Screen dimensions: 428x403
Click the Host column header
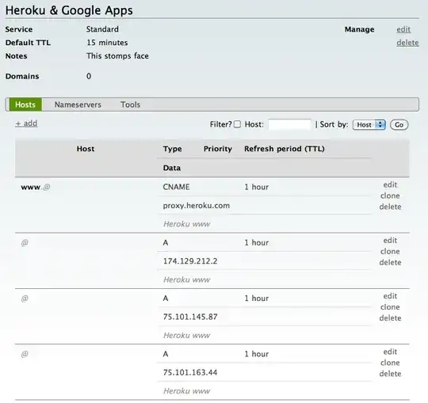pyautogui.click(x=86, y=149)
